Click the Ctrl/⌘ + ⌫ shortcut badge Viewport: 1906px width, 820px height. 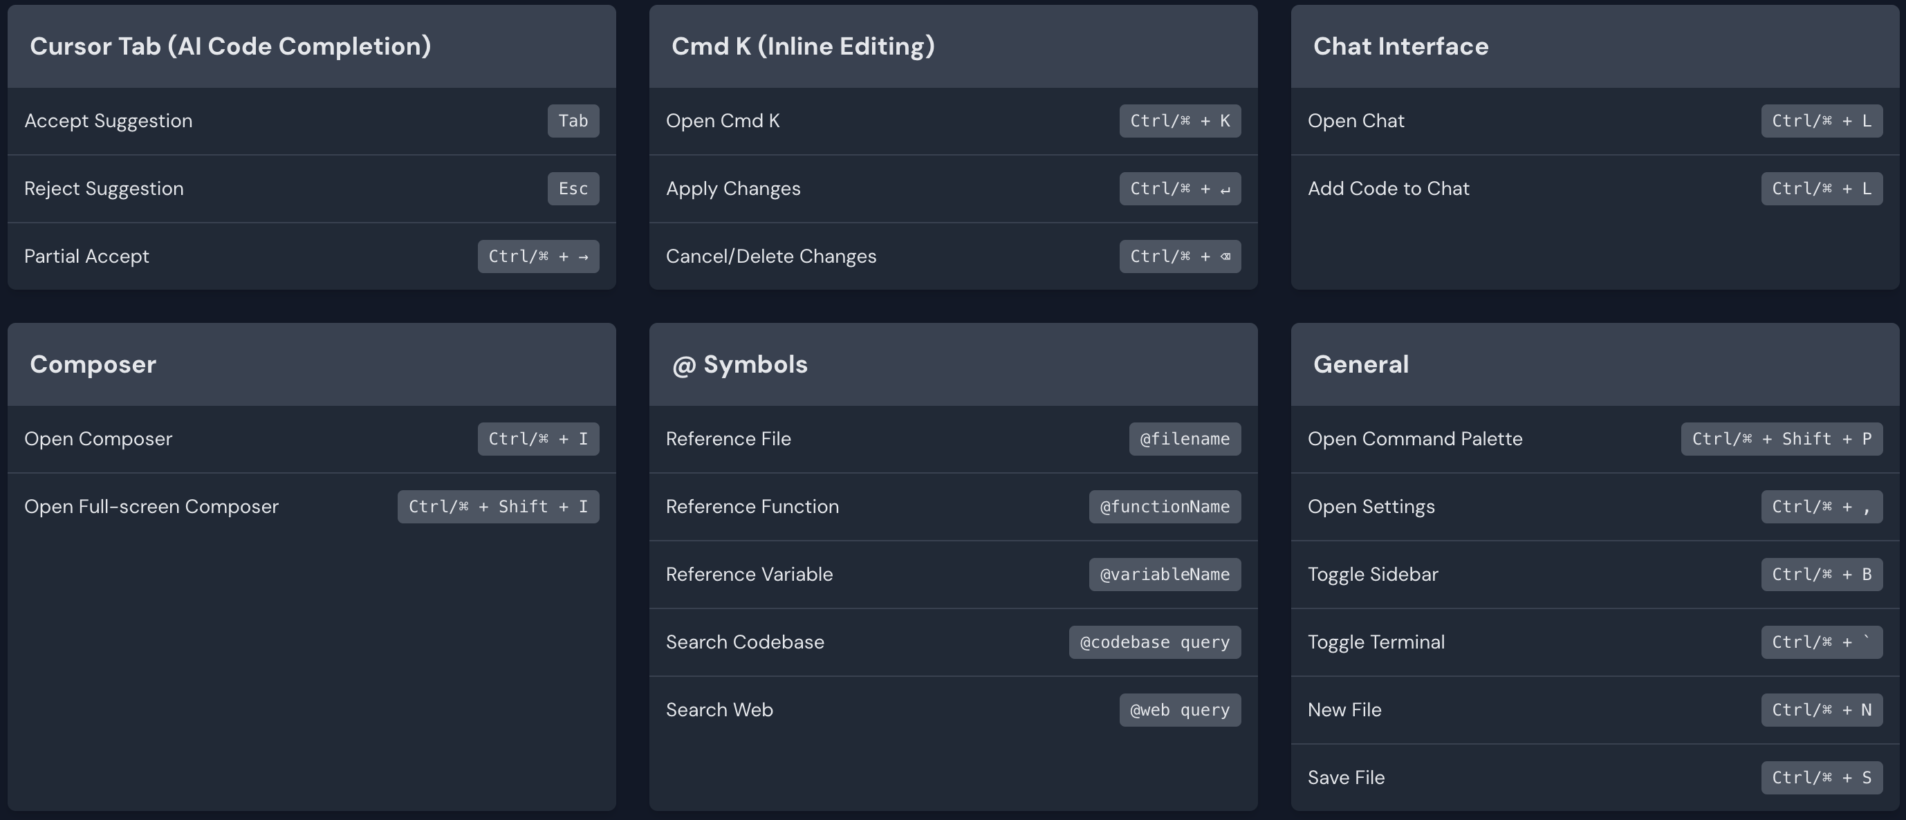coord(1180,257)
